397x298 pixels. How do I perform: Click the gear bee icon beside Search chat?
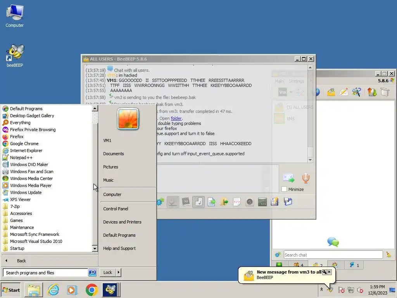(278, 255)
